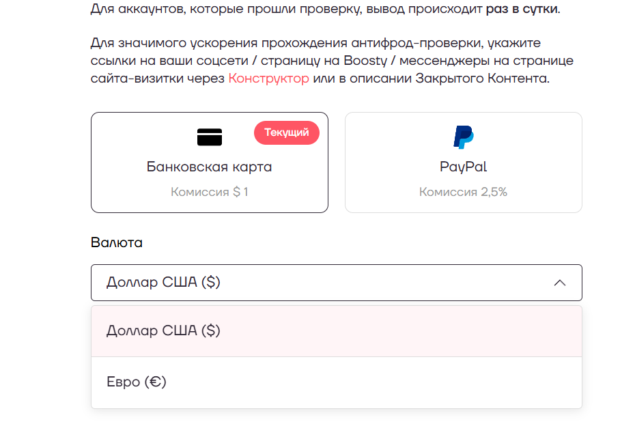The image size is (635, 424).
Task: Select Банковская карта payout method title
Action: pyautogui.click(x=210, y=167)
